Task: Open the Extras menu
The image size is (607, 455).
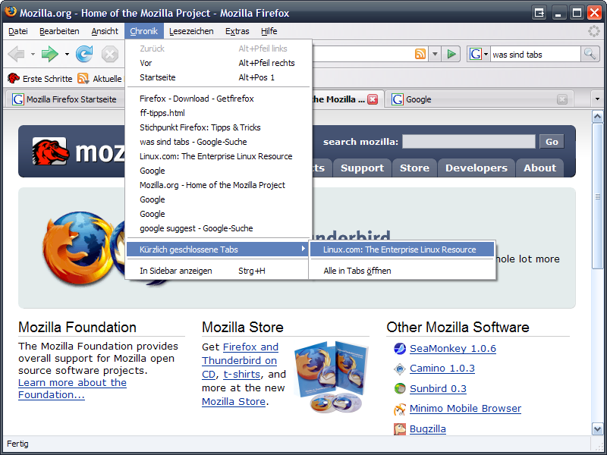Action: (237, 31)
